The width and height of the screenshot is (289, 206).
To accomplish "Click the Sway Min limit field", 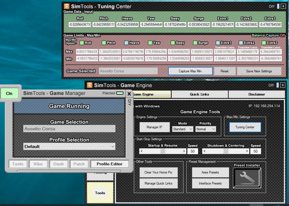I will pos(179,59).
